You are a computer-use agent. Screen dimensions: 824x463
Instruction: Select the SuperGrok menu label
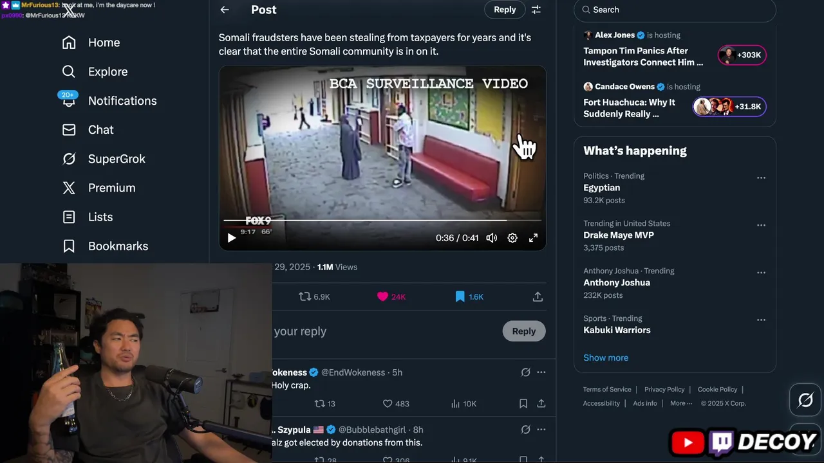tap(117, 159)
